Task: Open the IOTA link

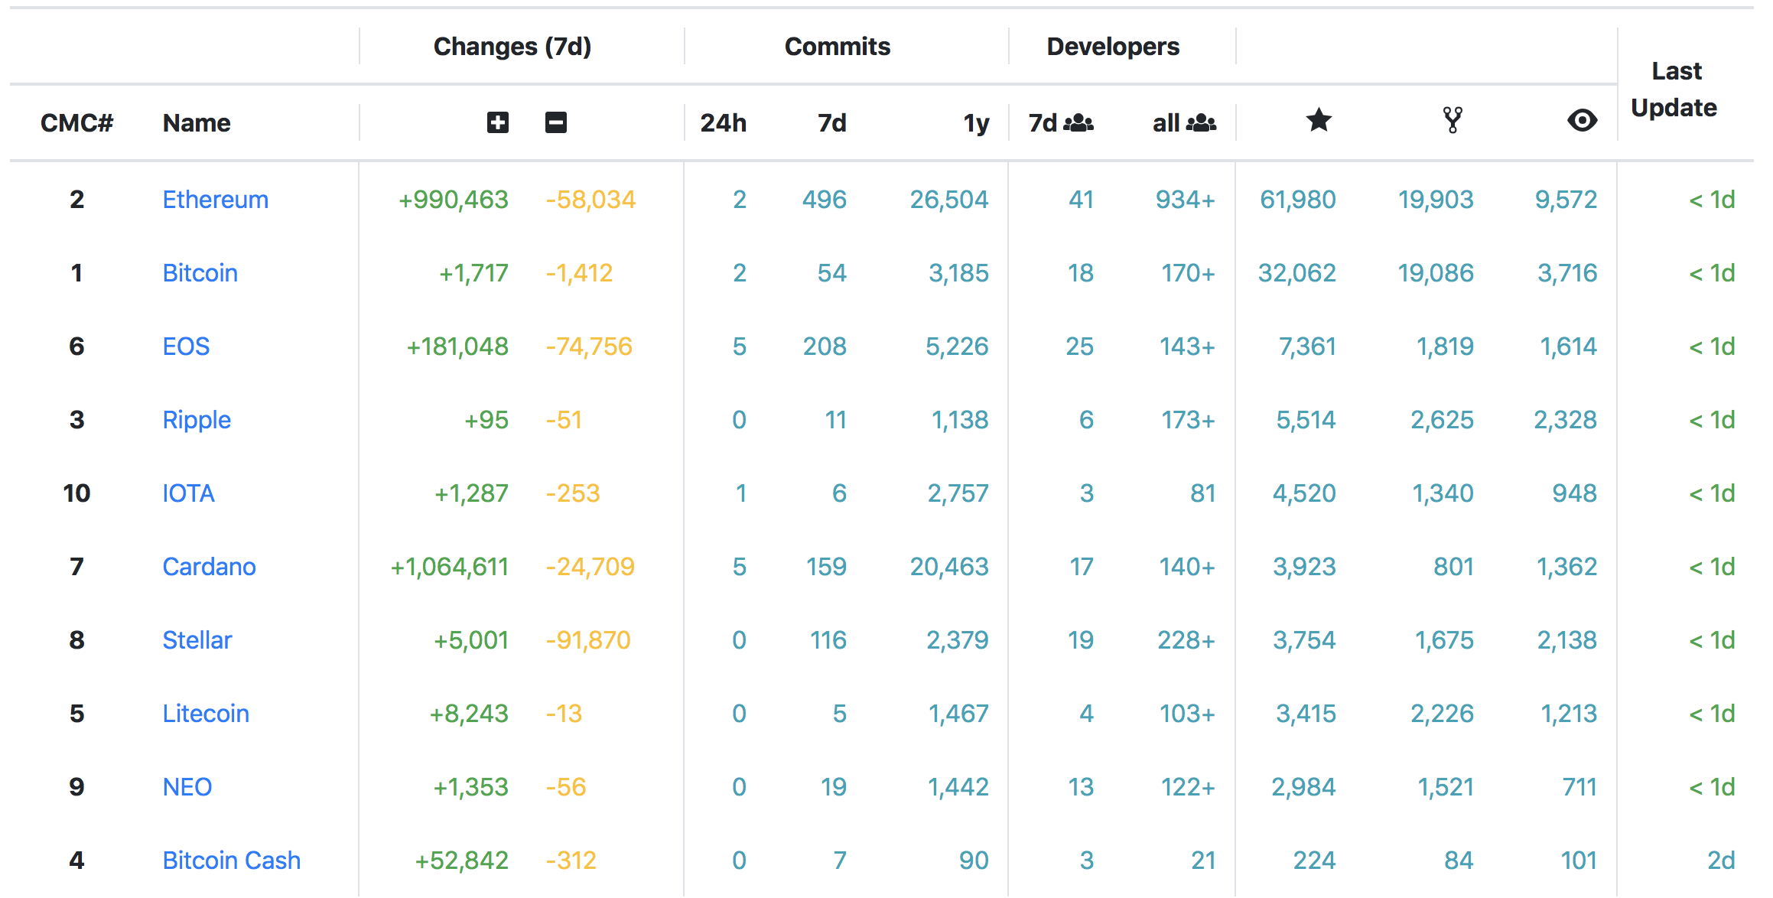Action: (x=188, y=493)
